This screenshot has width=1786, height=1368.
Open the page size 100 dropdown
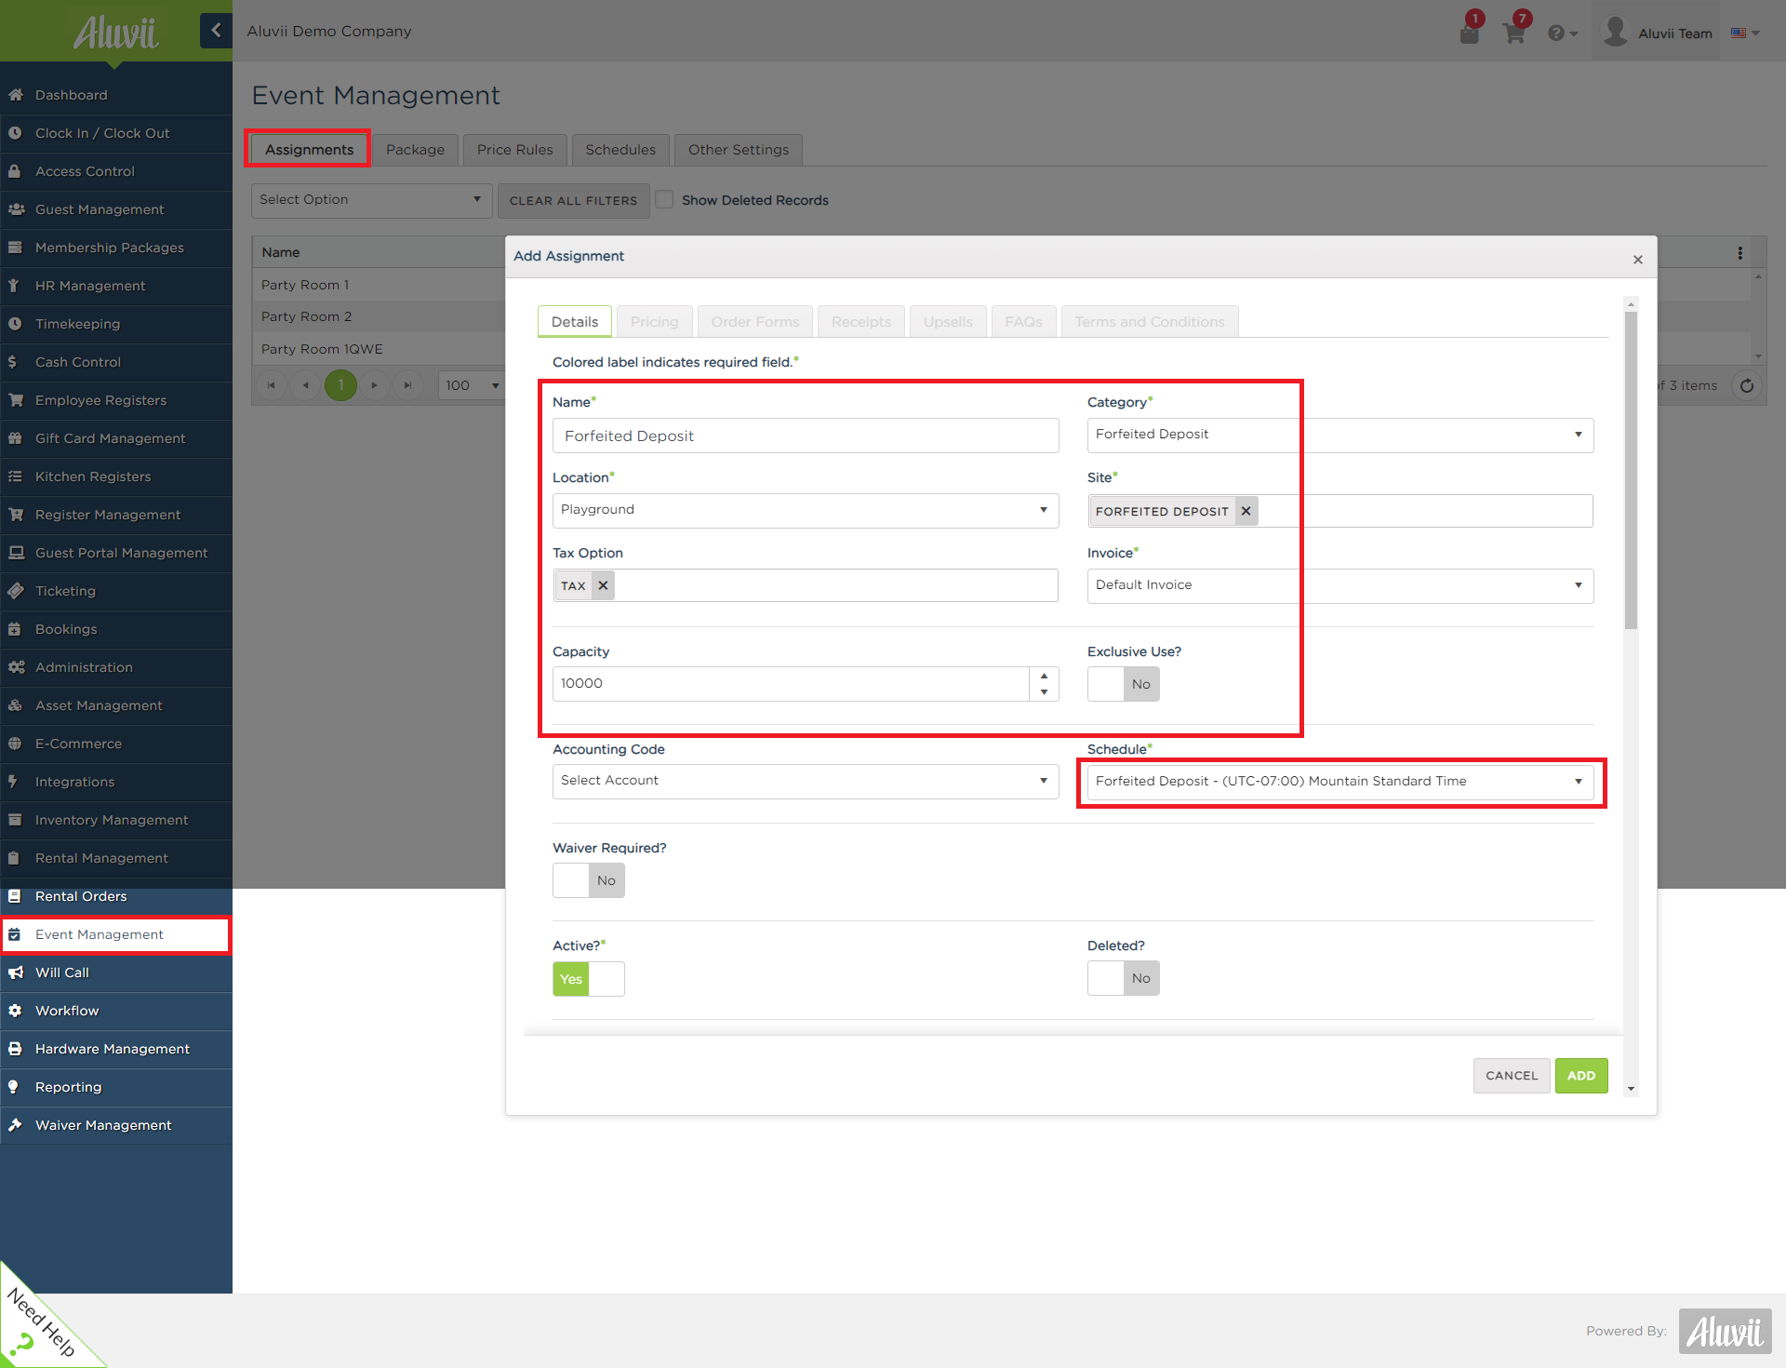pos(472,385)
